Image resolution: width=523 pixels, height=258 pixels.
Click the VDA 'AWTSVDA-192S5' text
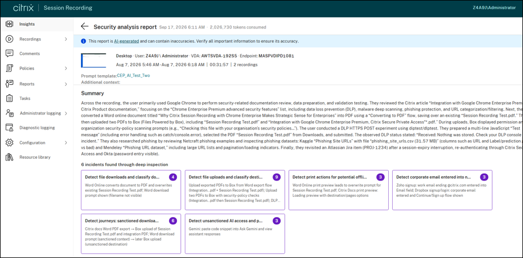219,56
